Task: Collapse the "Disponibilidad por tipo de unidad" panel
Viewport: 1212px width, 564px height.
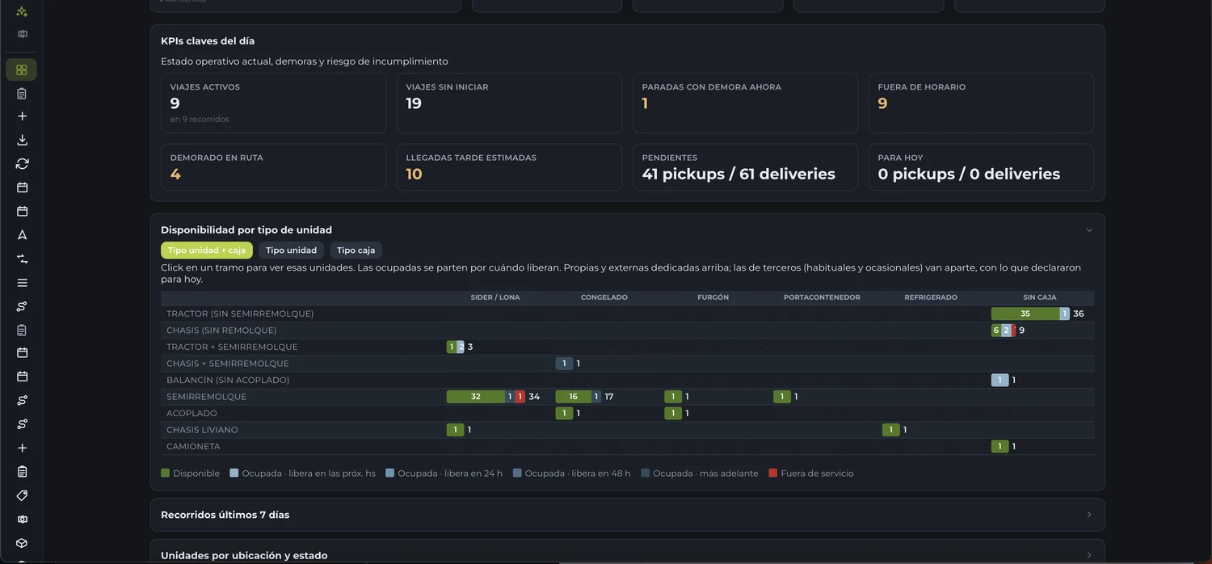Action: point(1088,230)
